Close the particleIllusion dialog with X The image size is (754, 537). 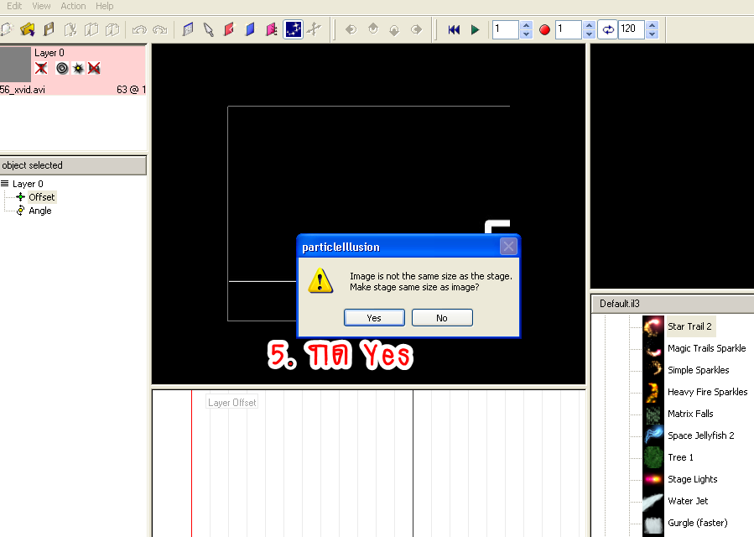508,247
